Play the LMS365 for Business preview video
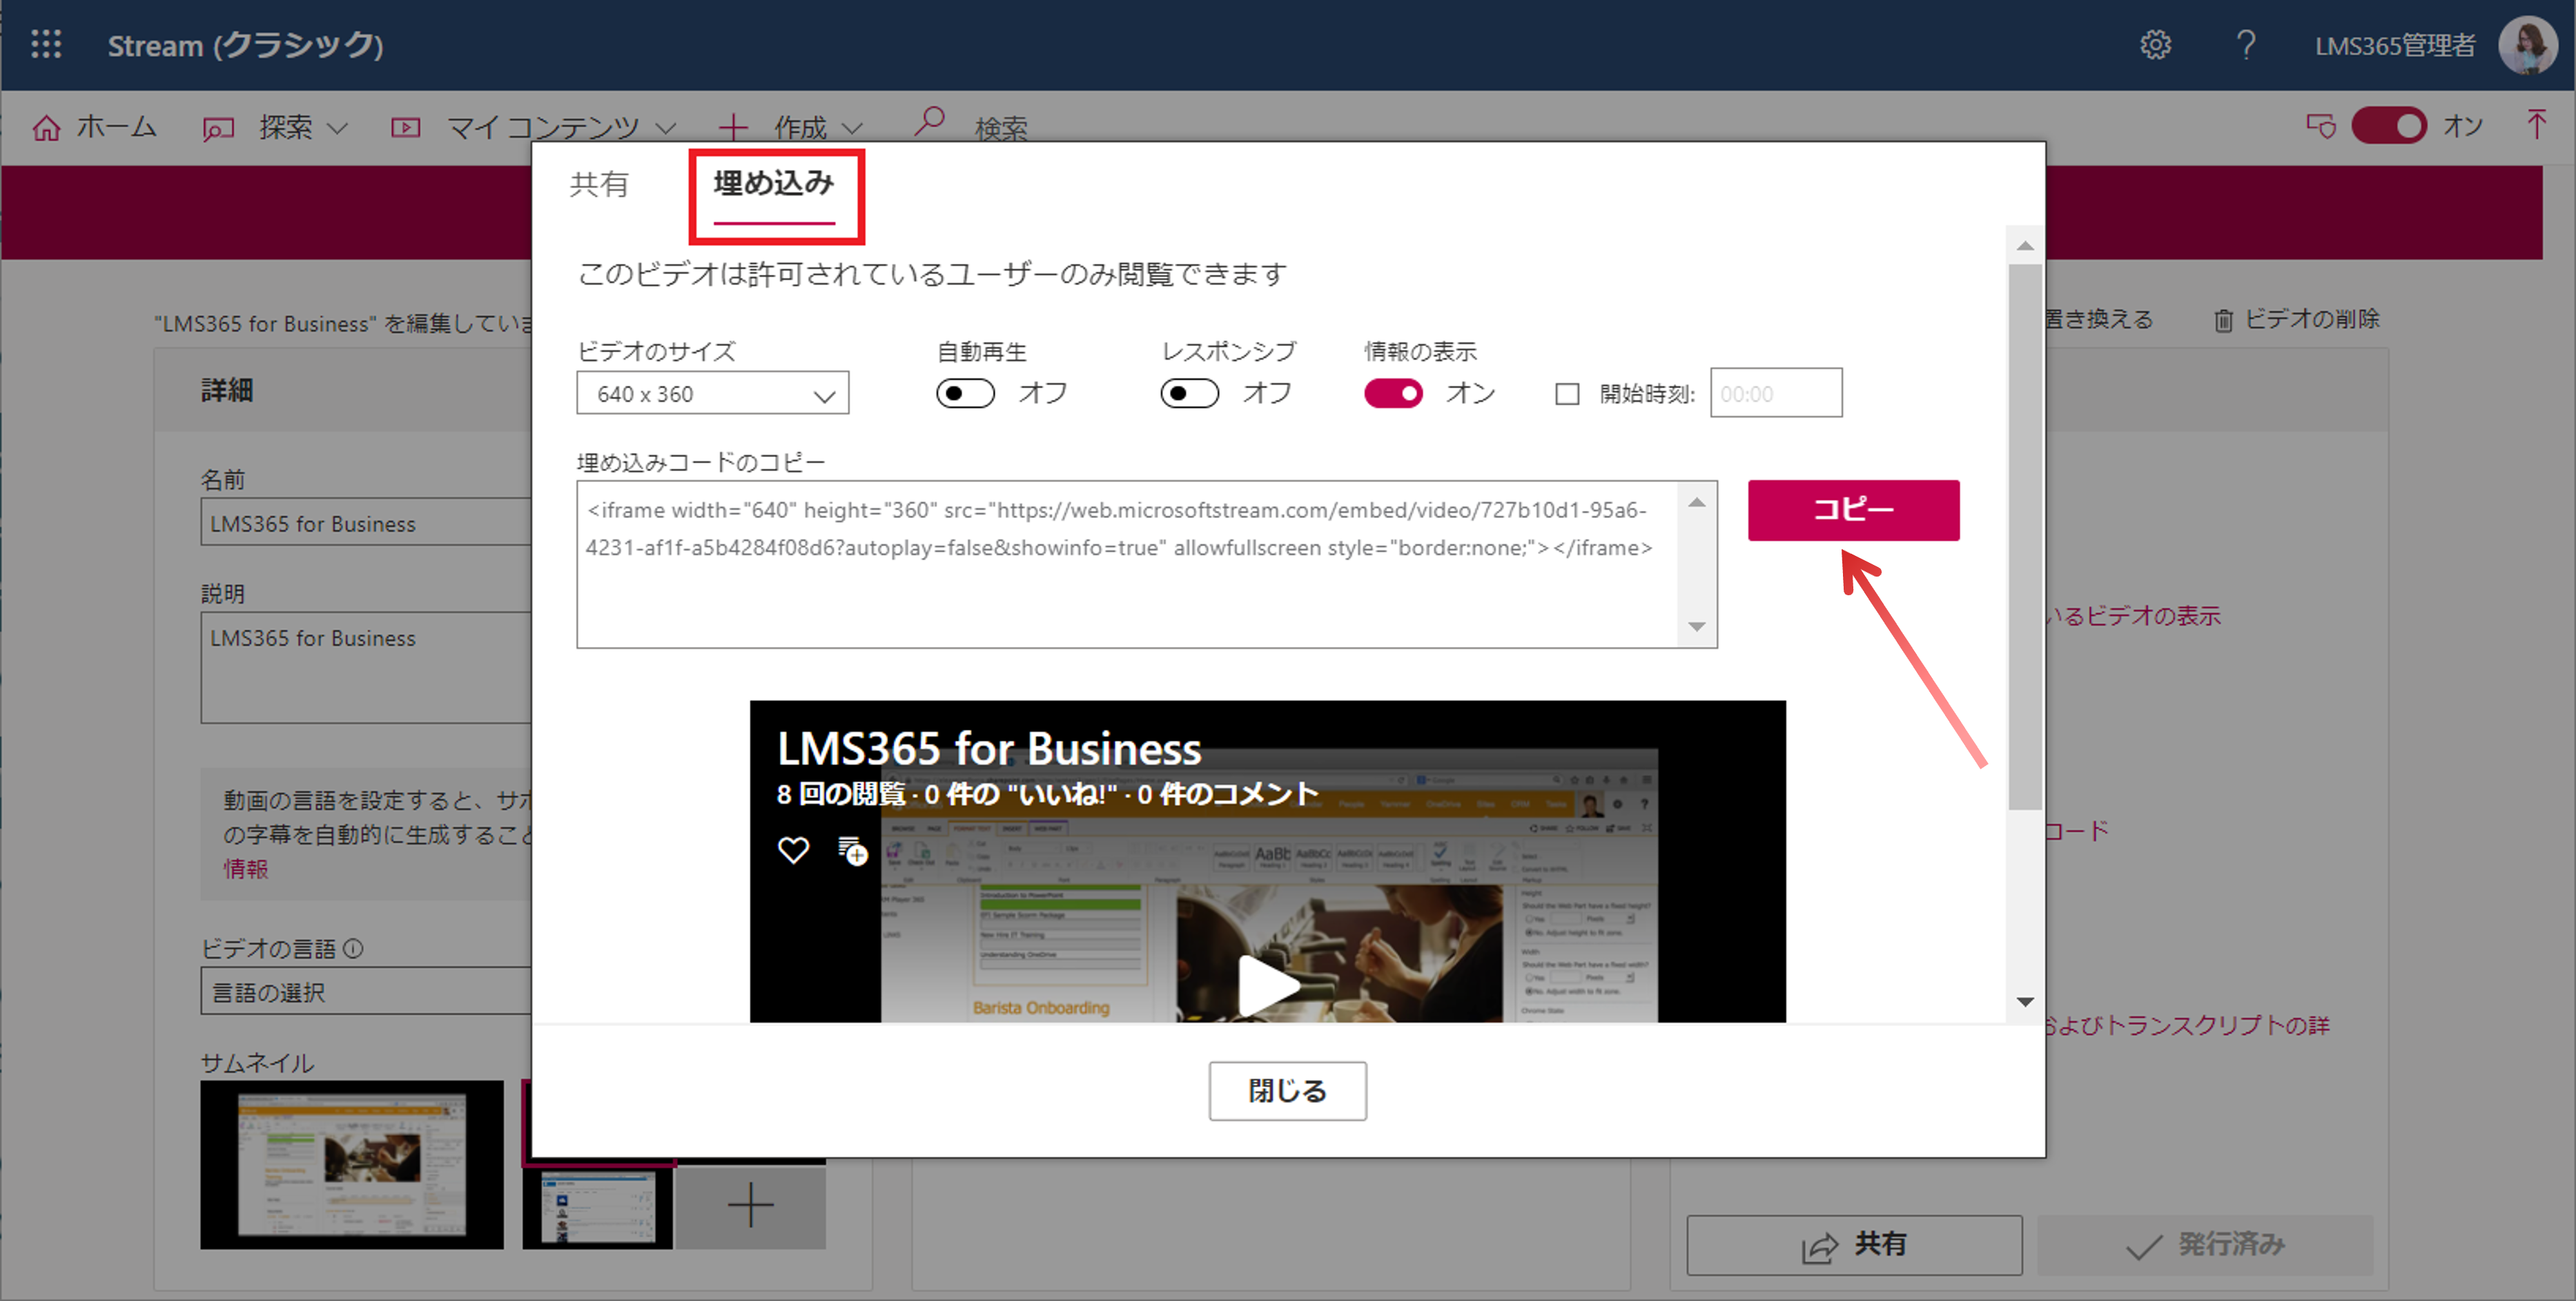Viewport: 2576px width, 1301px height. point(1267,985)
